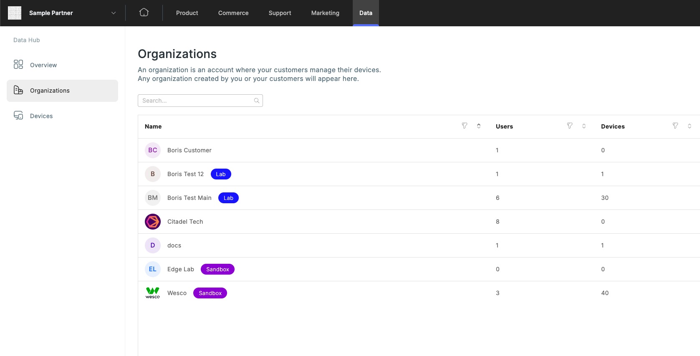The width and height of the screenshot is (700, 356).
Task: Sort by the Devices column arrows
Action: pyautogui.click(x=690, y=126)
